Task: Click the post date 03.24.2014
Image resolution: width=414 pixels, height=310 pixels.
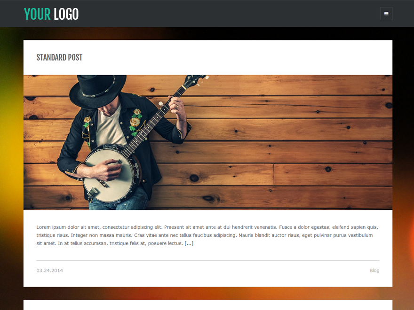Action: [x=50, y=271]
